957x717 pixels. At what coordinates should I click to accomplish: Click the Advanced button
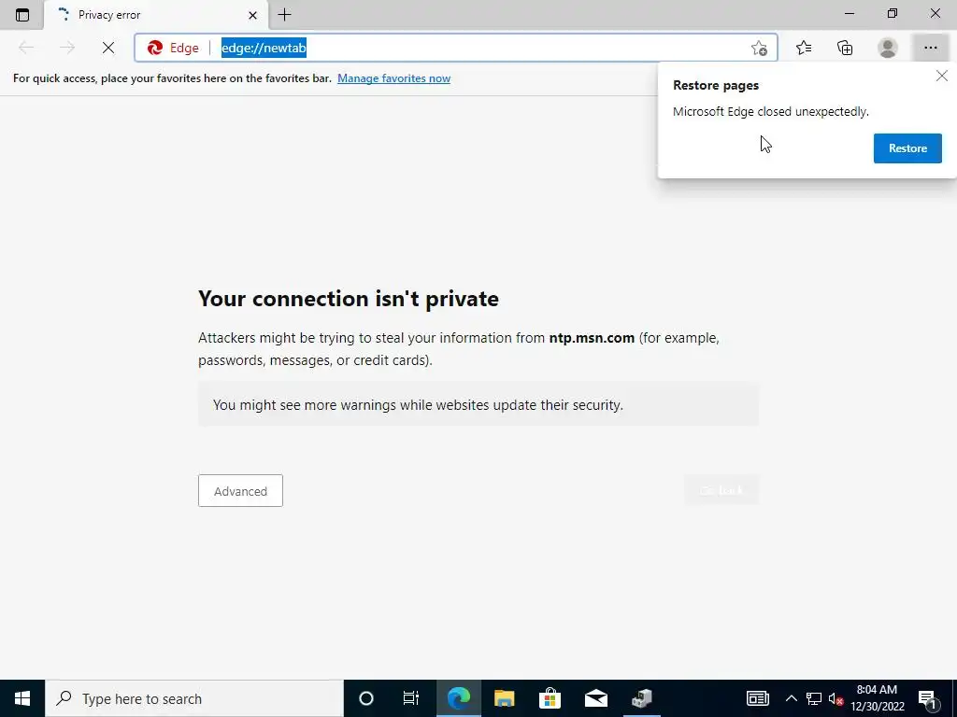point(240,491)
